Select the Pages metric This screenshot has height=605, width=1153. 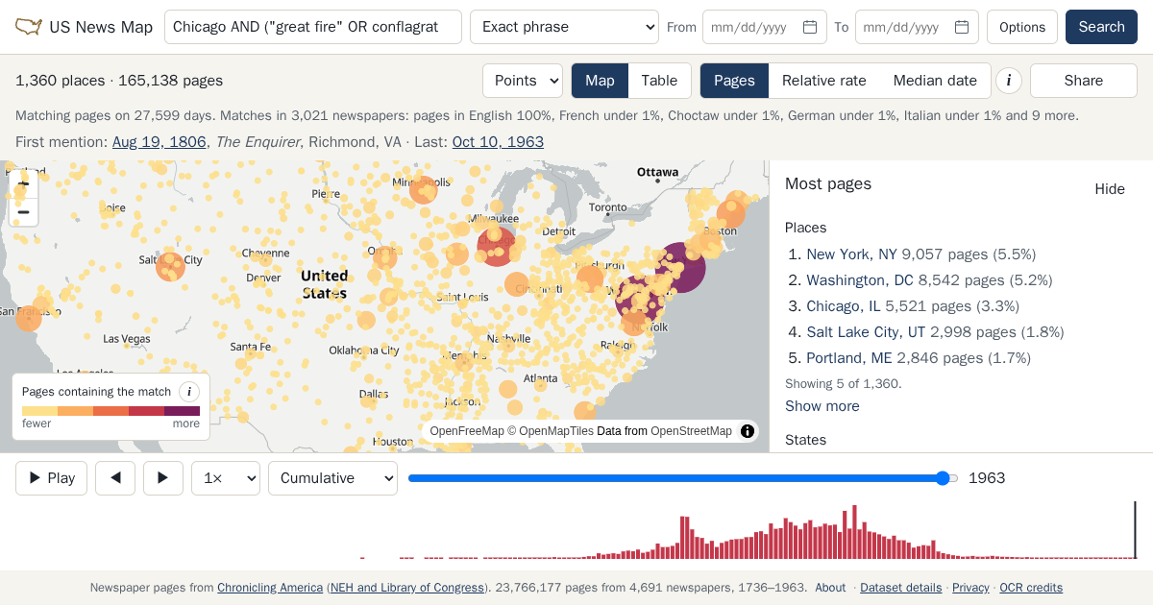[x=734, y=81]
